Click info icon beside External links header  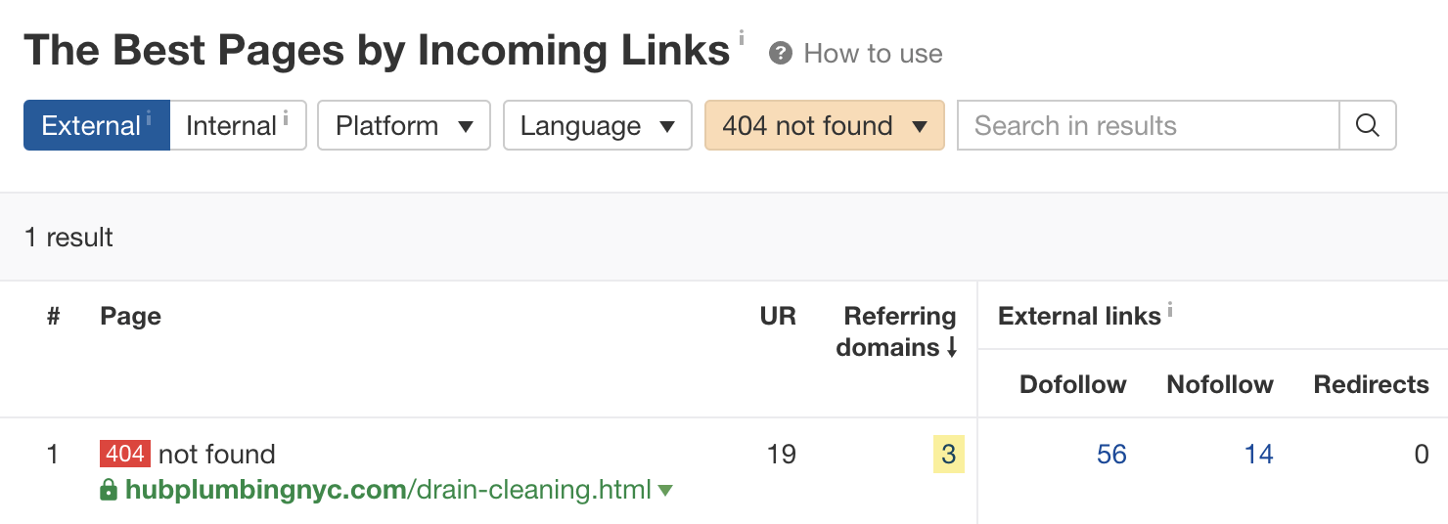pos(1170,310)
